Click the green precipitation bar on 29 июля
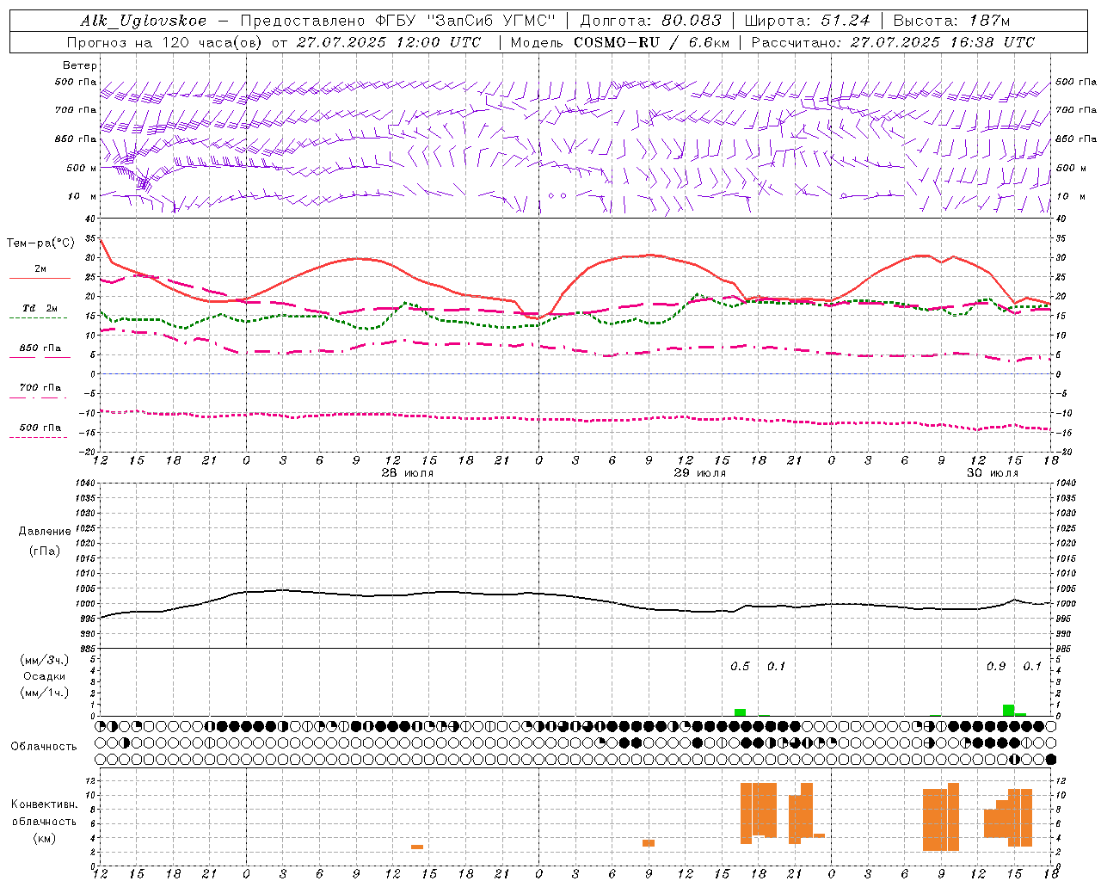 [740, 712]
